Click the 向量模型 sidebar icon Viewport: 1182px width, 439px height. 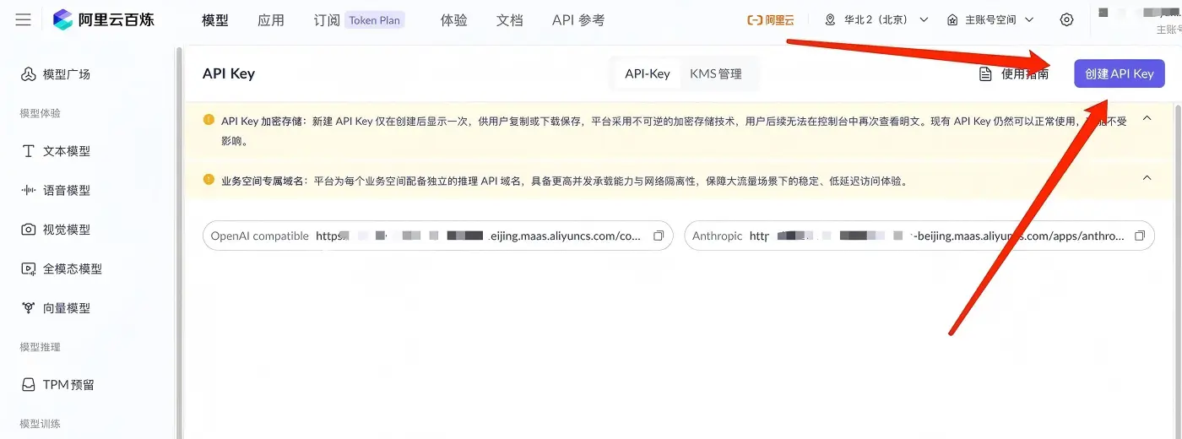point(29,308)
